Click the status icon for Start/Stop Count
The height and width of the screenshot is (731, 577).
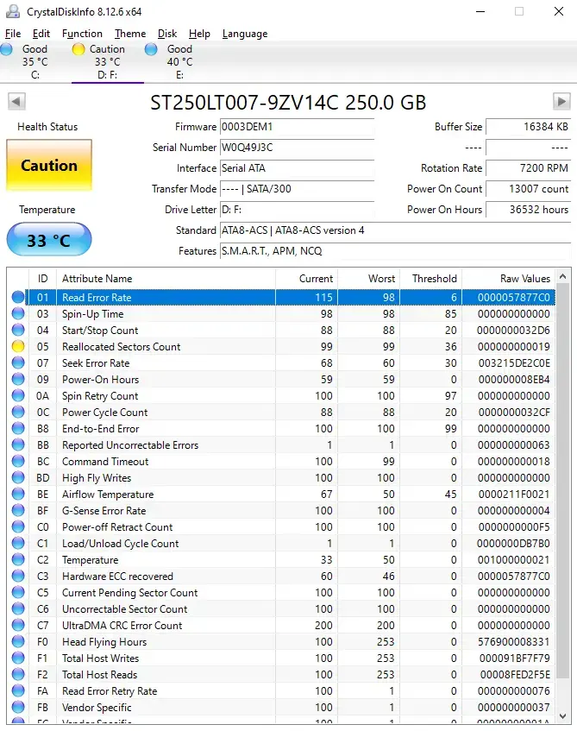pyautogui.click(x=18, y=330)
